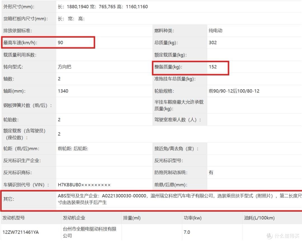Click the '接近角/离去角（度）:' label
The image size is (302, 242).
[x=176, y=149]
